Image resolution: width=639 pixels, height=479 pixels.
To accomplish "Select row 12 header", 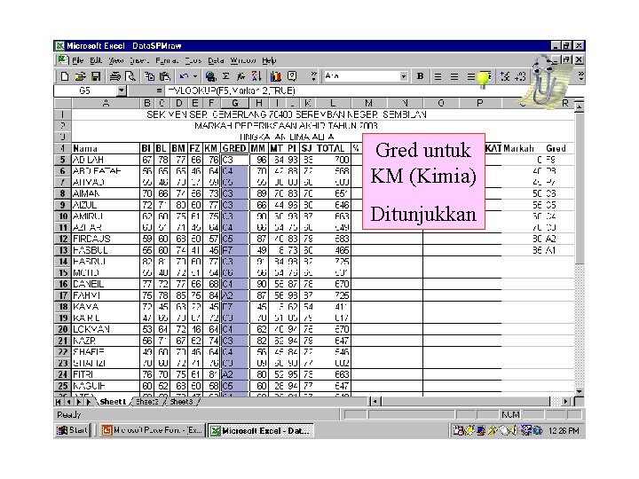I will point(63,239).
